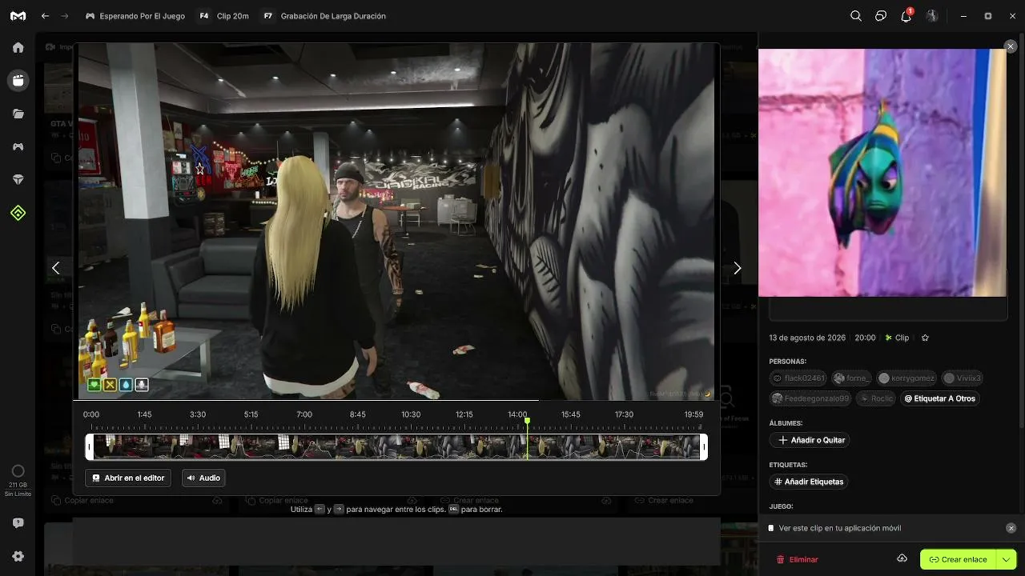This screenshot has width=1025, height=576.
Task: Favorite the clip with the star icon
Action: tap(925, 338)
